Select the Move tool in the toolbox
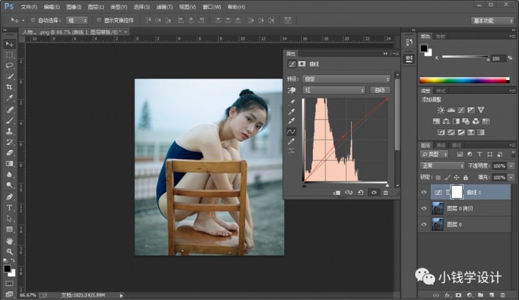The image size is (519, 300). (x=10, y=44)
